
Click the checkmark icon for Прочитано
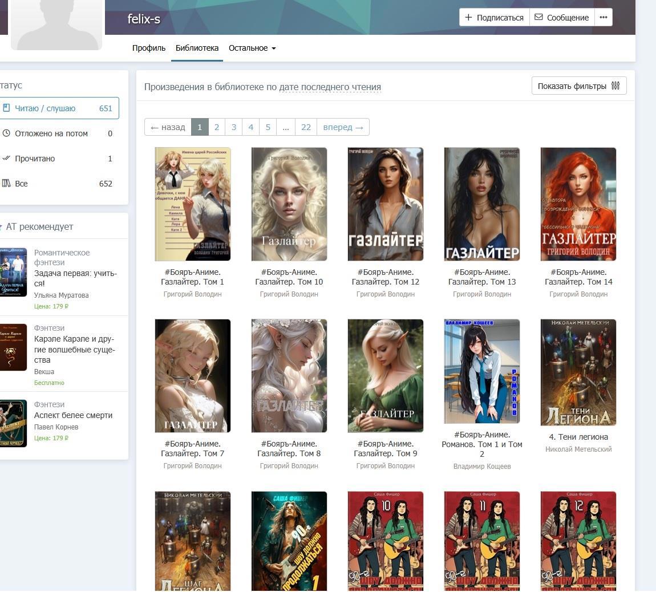click(6, 159)
